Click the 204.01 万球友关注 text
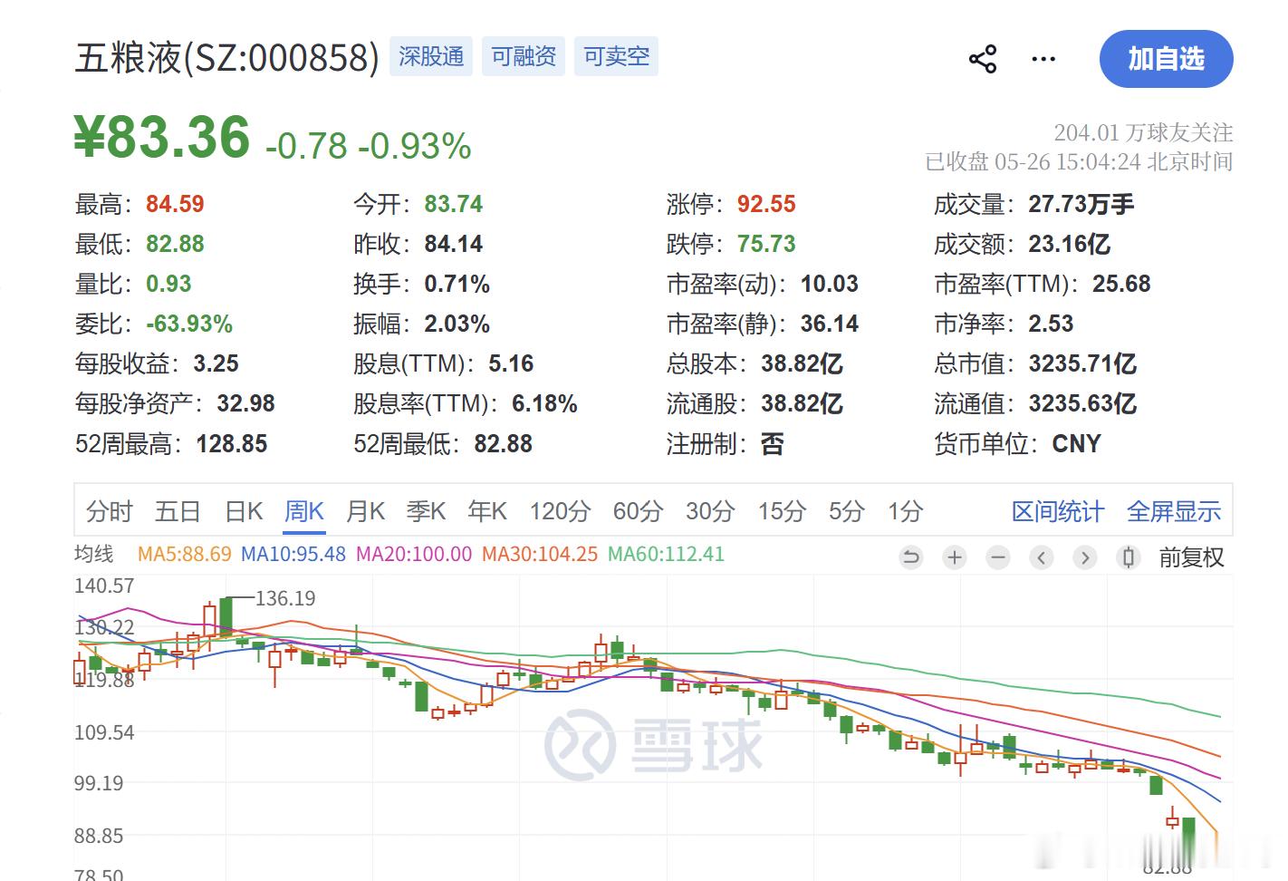This screenshot has width=1288, height=881. [1143, 133]
